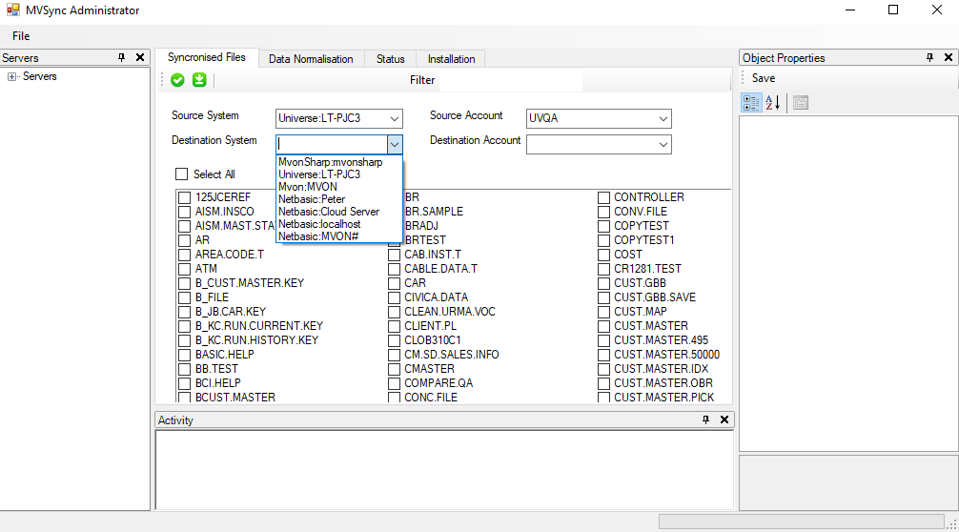Screen dimensions: 959x532
Task: Check the CAB.INST.T file
Action: [x=394, y=255]
